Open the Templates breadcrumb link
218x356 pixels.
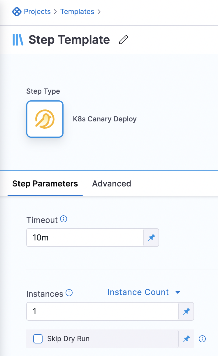pyautogui.click(x=77, y=12)
